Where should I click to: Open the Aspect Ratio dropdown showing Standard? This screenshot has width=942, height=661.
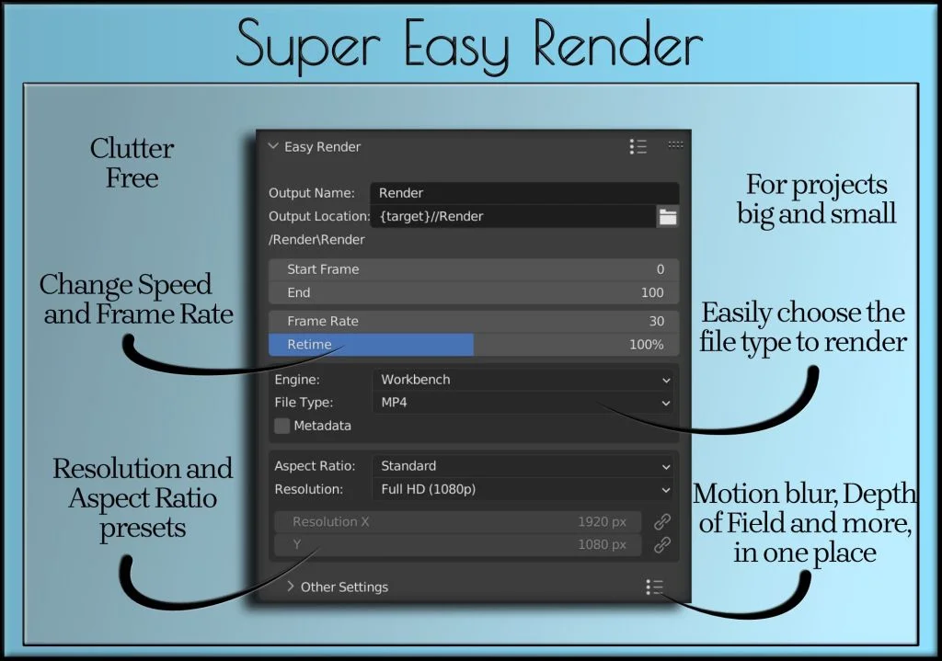pyautogui.click(x=524, y=466)
